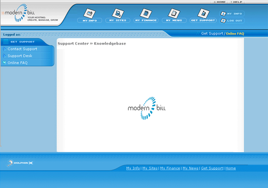
Task: Click the Logged as label
Action: [12, 35]
